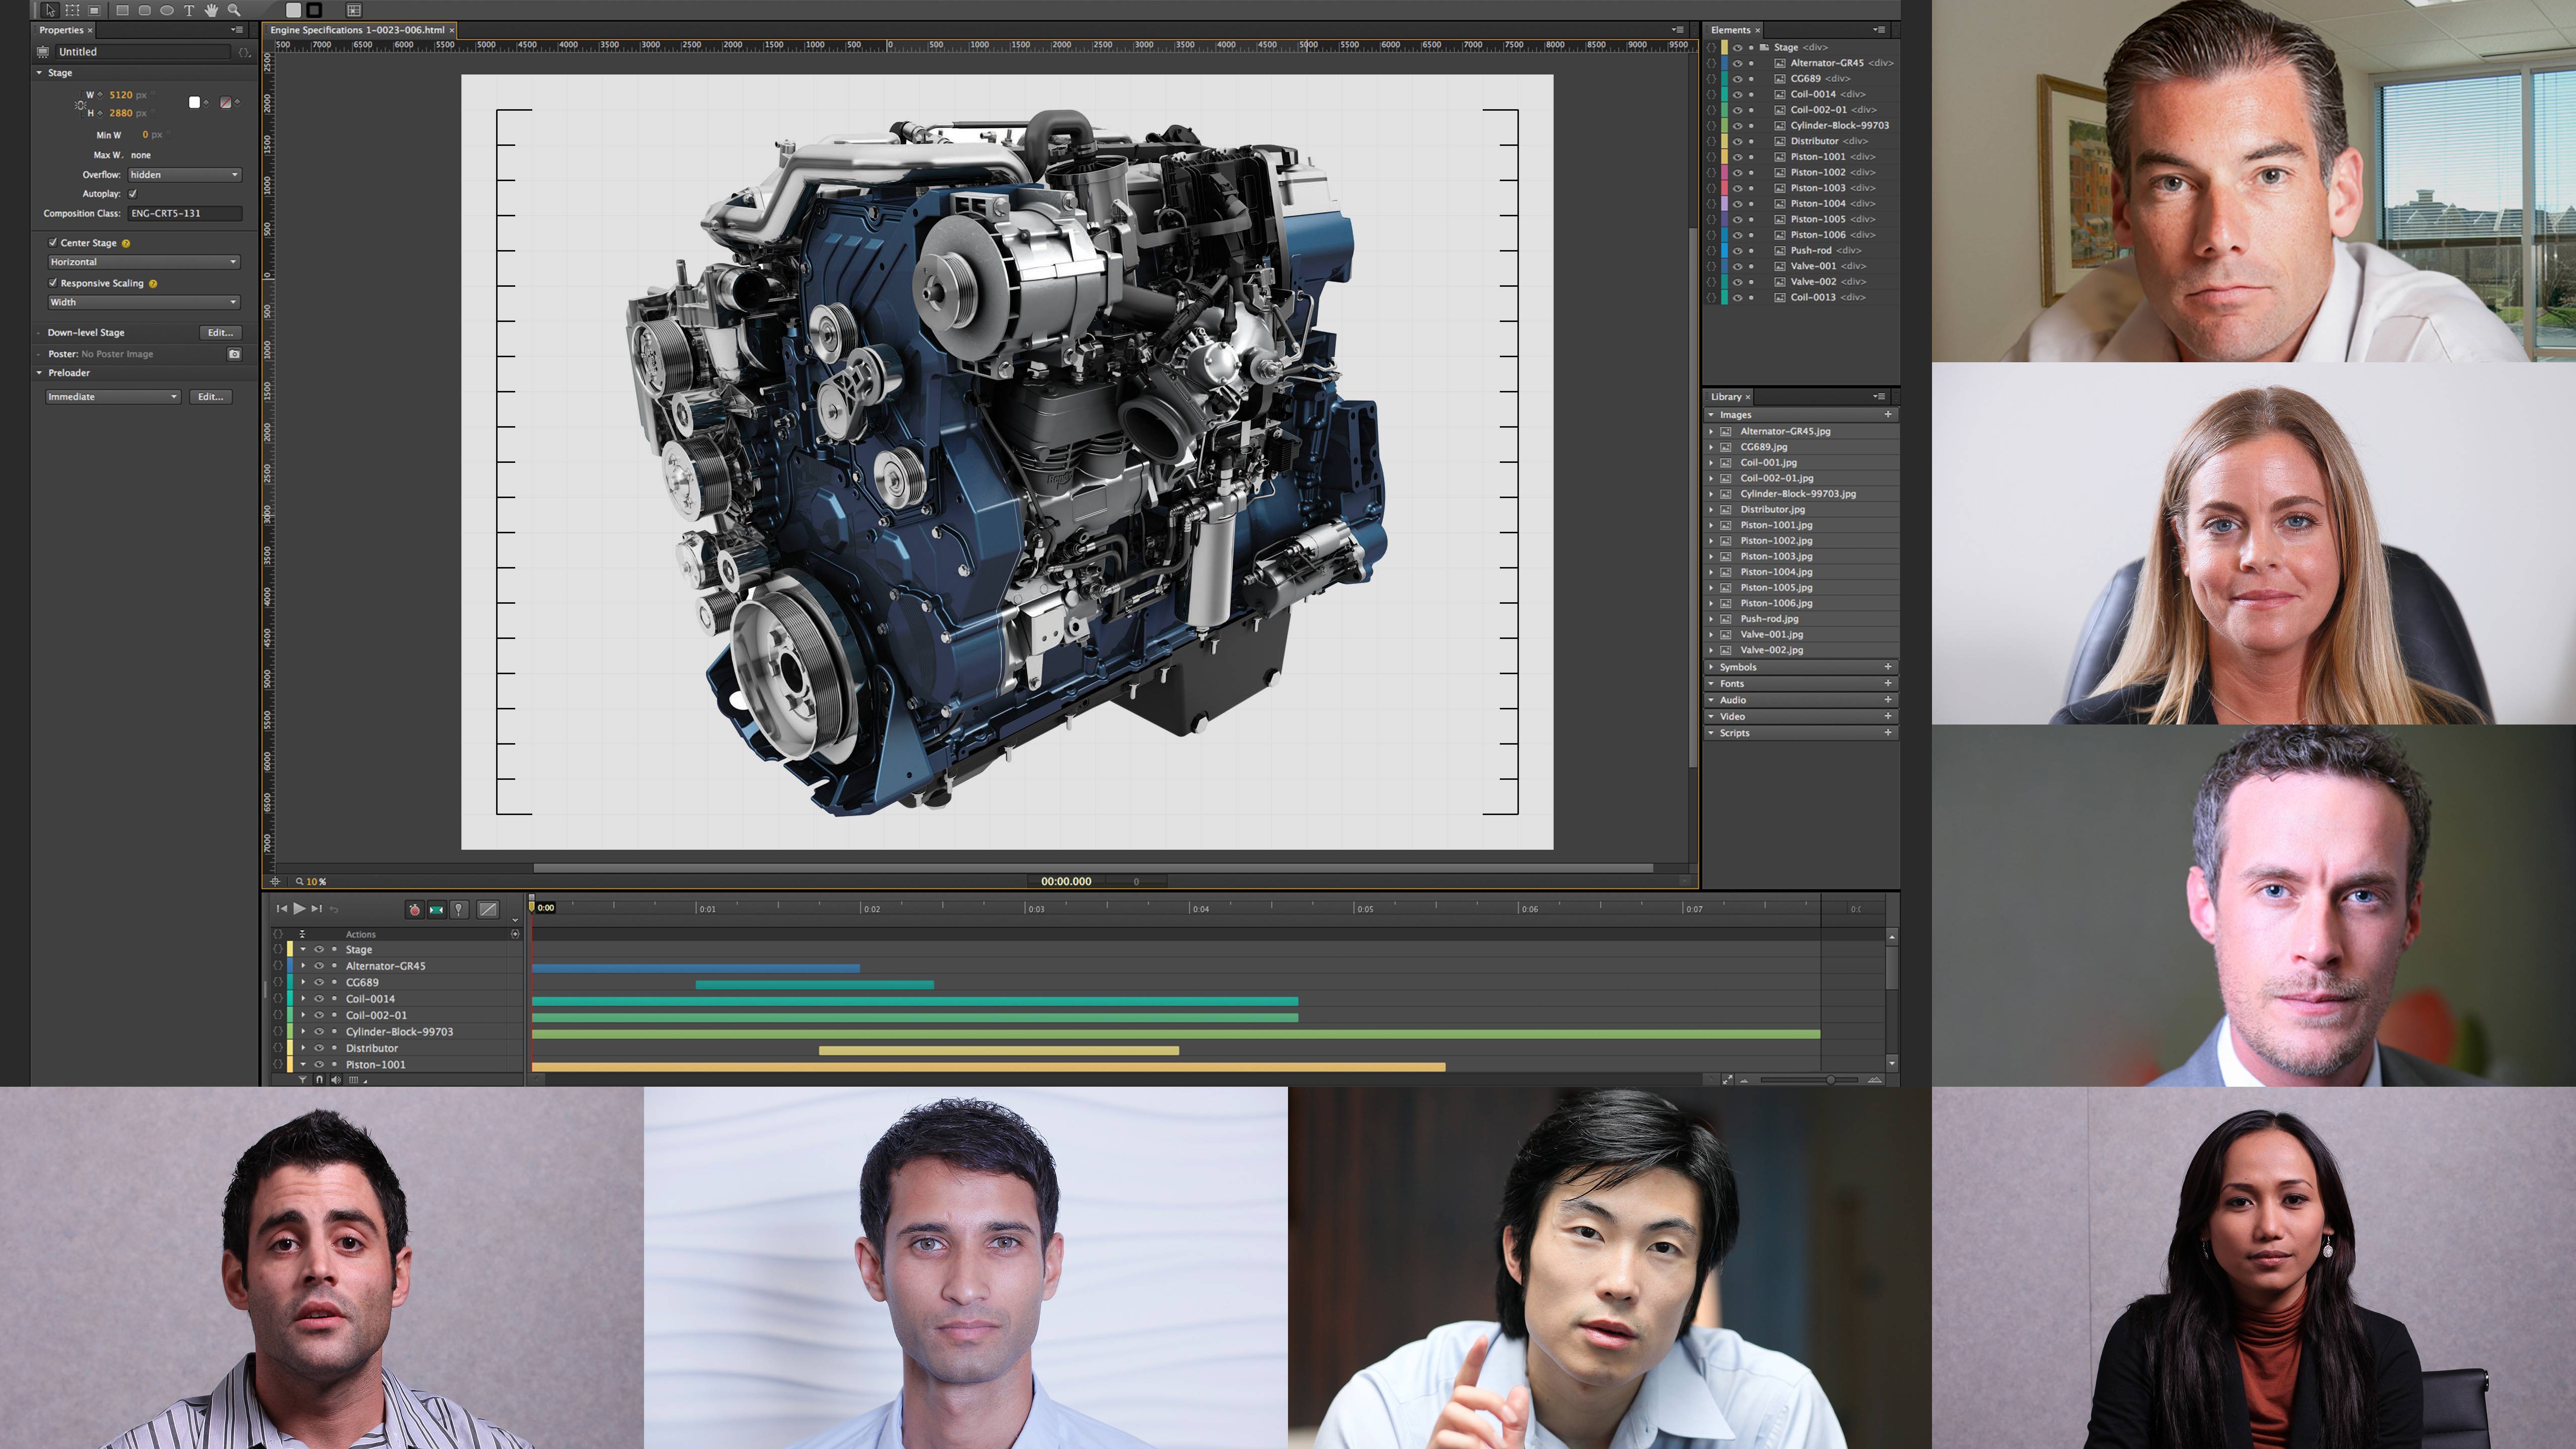Open the Width responsive scaling dropdown
Image resolution: width=2576 pixels, height=1449 pixels.
click(x=144, y=302)
